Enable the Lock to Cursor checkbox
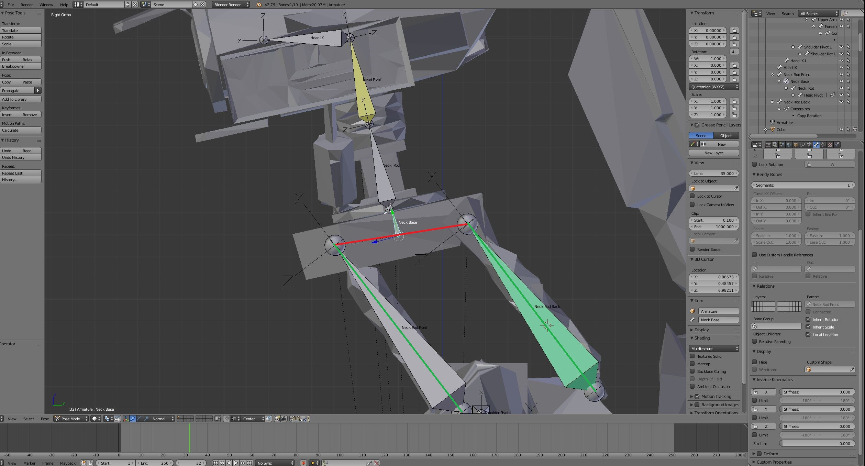865x466 pixels. (x=692, y=196)
